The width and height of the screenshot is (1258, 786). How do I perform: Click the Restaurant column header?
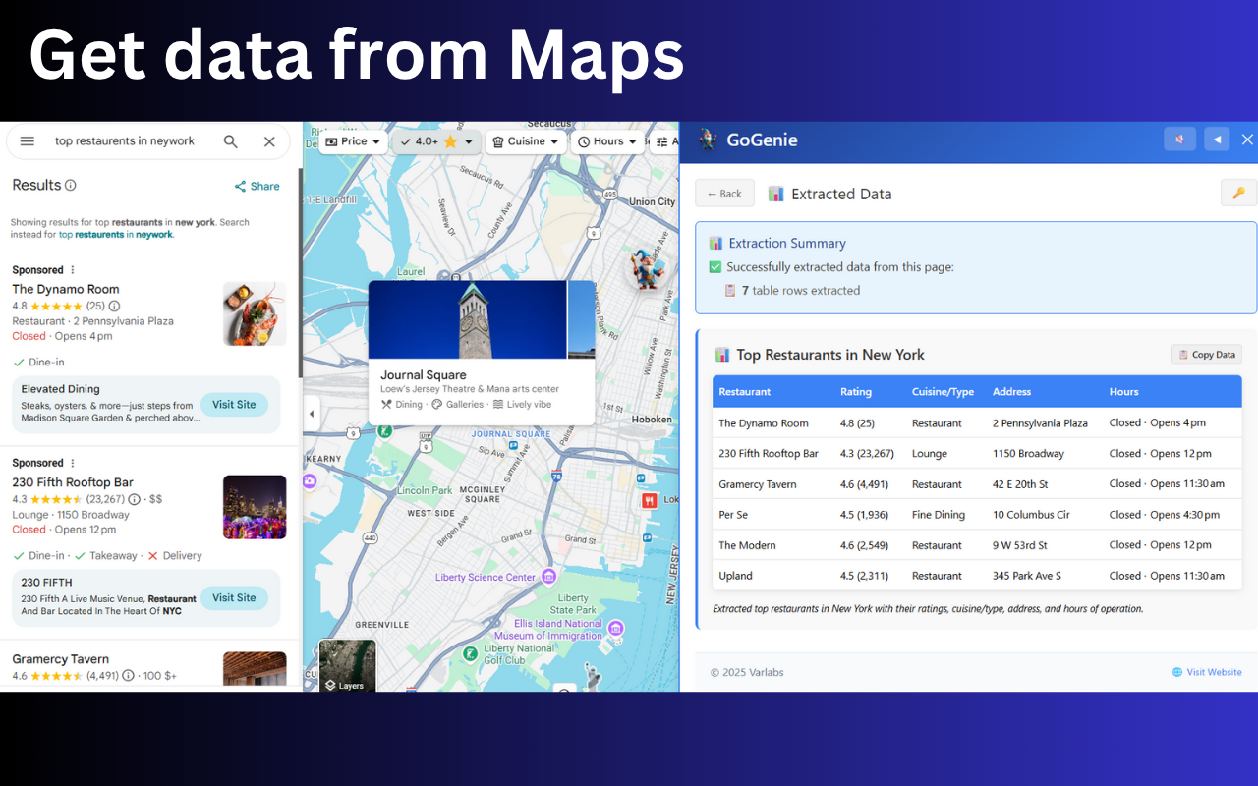coord(745,392)
